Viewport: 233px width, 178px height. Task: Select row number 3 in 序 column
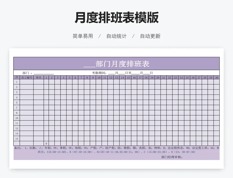pyautogui.click(x=17, y=92)
